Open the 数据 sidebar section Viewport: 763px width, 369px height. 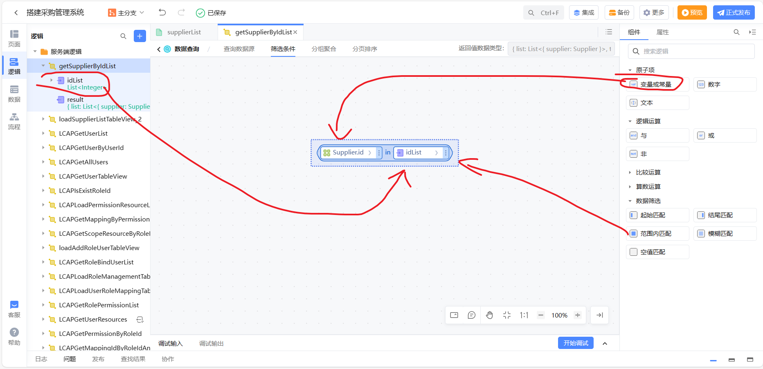(x=14, y=94)
